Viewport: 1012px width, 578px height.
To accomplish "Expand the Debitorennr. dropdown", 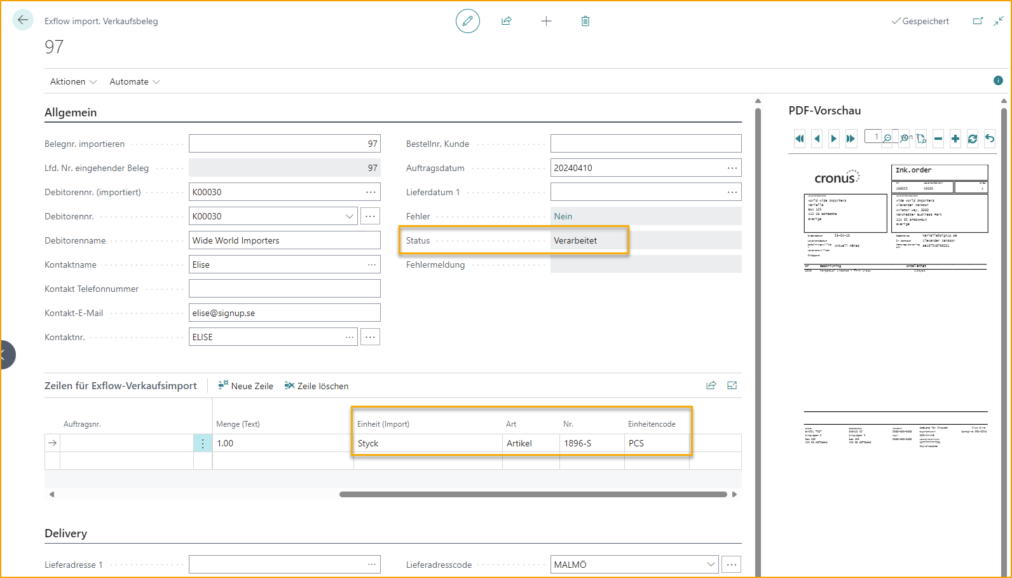I will tap(349, 216).
